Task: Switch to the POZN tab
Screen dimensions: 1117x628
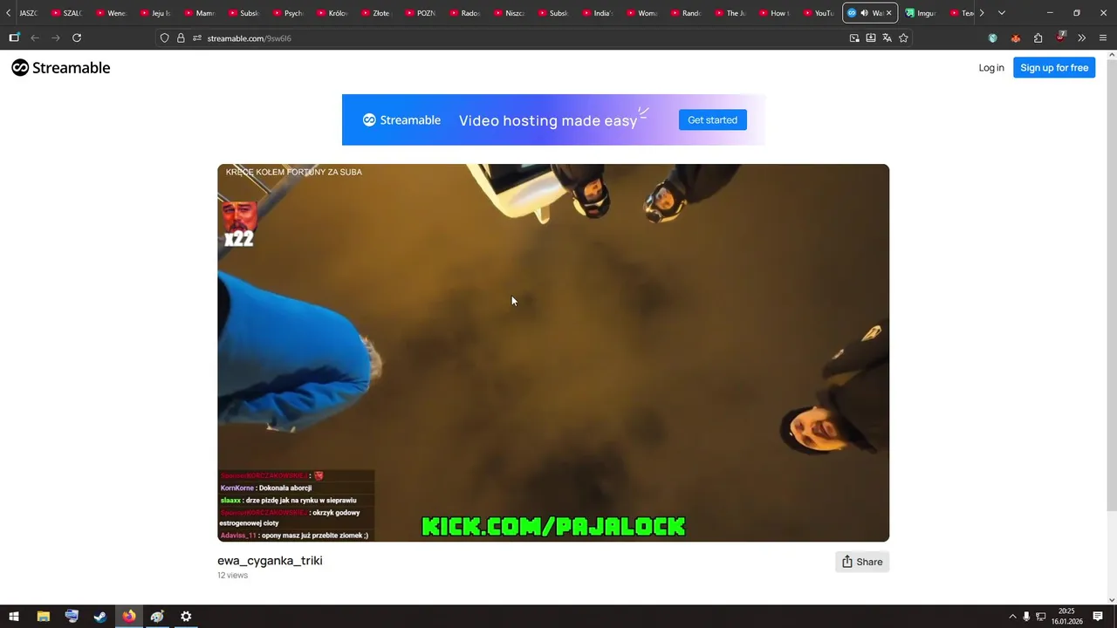Action: click(421, 13)
